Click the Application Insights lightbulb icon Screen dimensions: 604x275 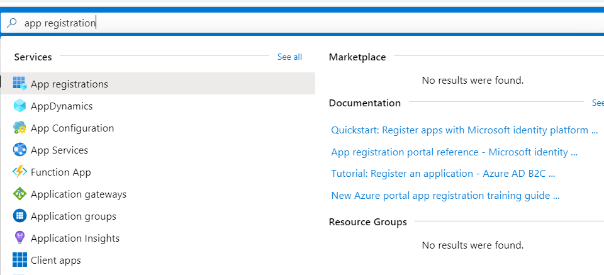pos(20,238)
